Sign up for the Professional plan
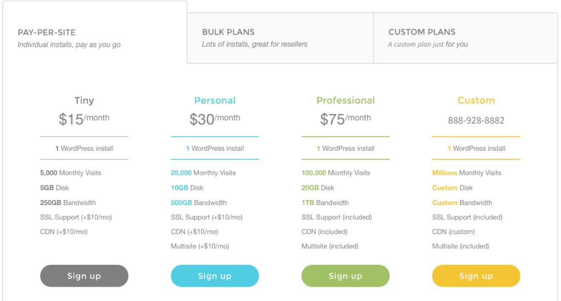Viewport: 561px width, 301px height. coord(345,276)
